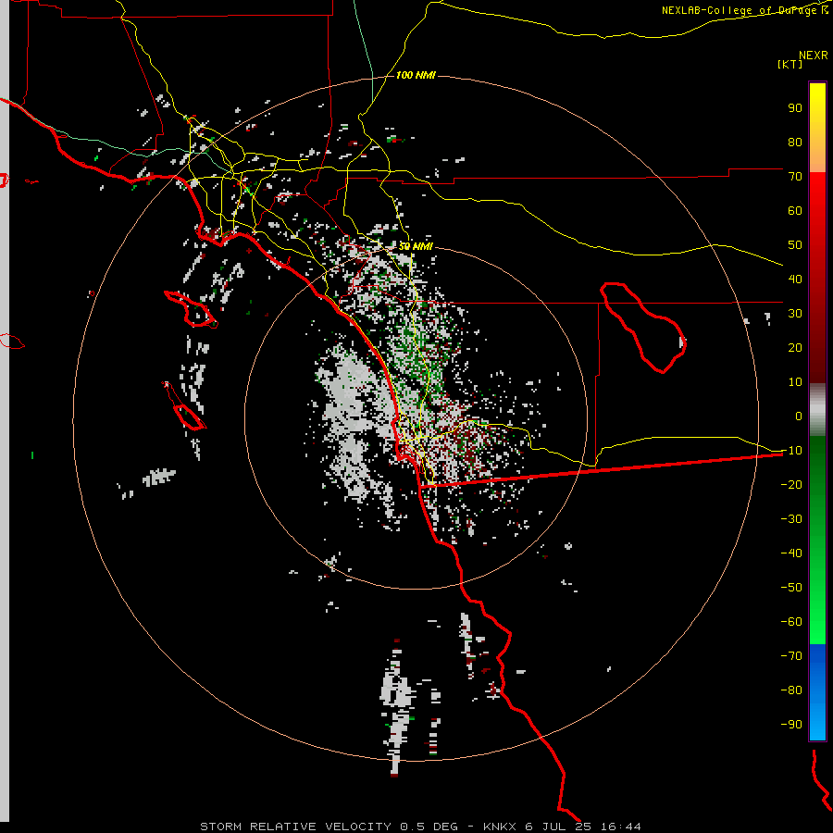Select the positive 40 scale label
Screen dimensions: 833x833
[x=795, y=280]
